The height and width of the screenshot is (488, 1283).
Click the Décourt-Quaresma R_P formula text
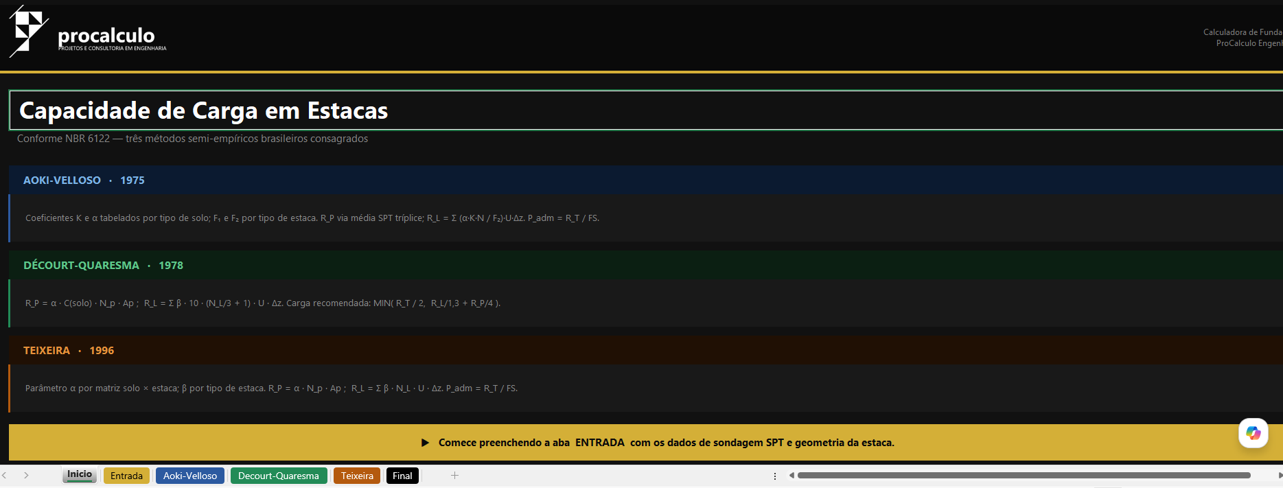click(x=263, y=303)
